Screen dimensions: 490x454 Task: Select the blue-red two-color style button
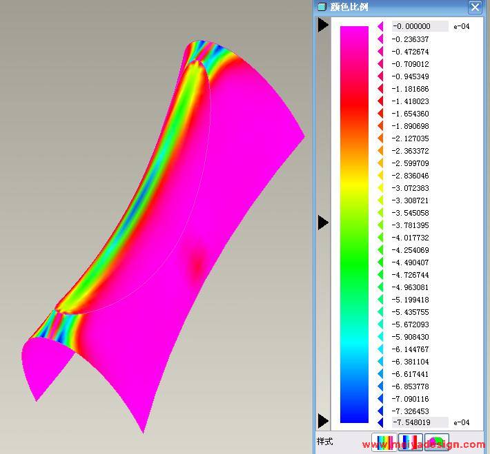tap(411, 442)
